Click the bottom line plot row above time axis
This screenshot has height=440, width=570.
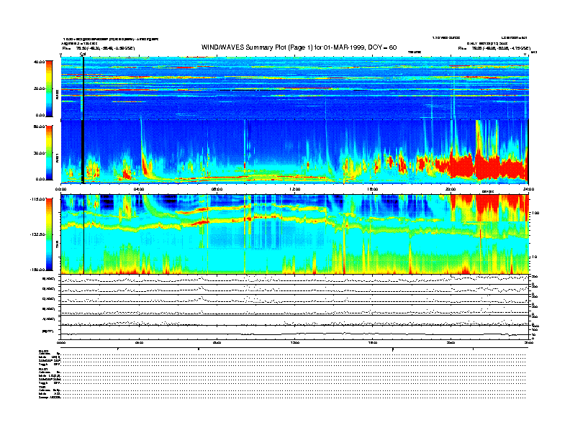coord(295,334)
